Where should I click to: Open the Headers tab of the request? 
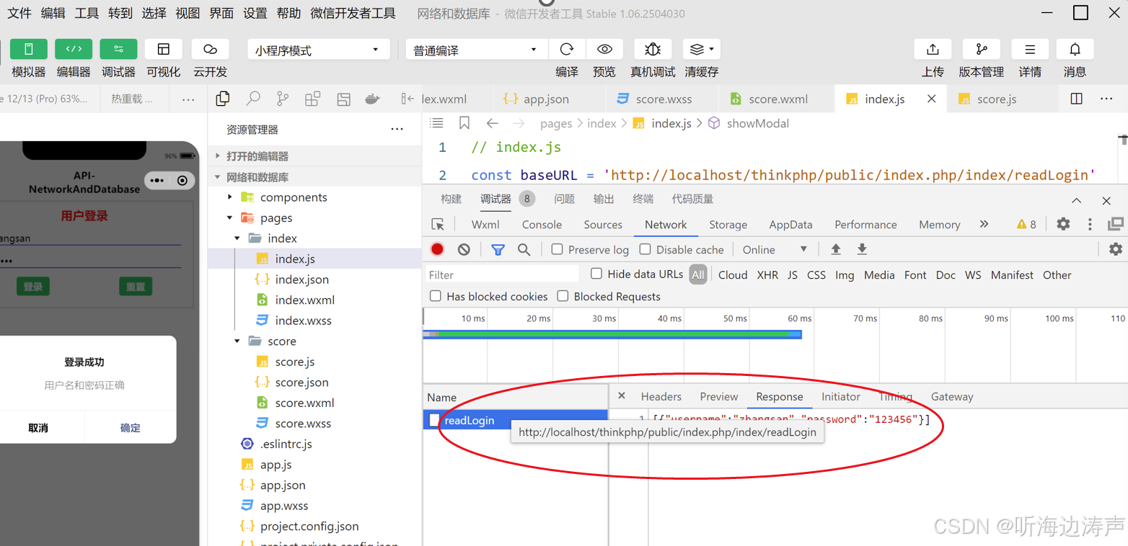click(661, 397)
